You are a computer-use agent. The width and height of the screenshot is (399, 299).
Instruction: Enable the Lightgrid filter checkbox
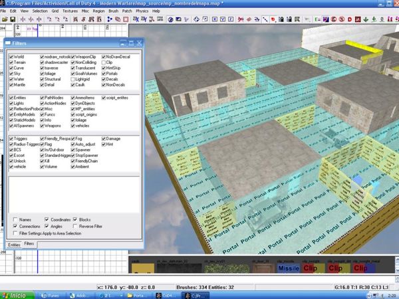pos(72,79)
